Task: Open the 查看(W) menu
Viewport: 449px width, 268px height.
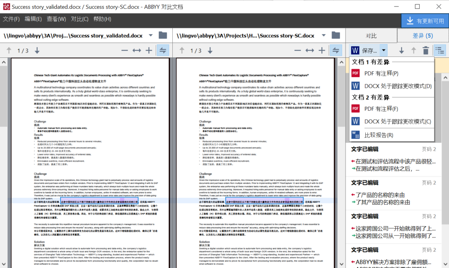Action: (x=57, y=19)
